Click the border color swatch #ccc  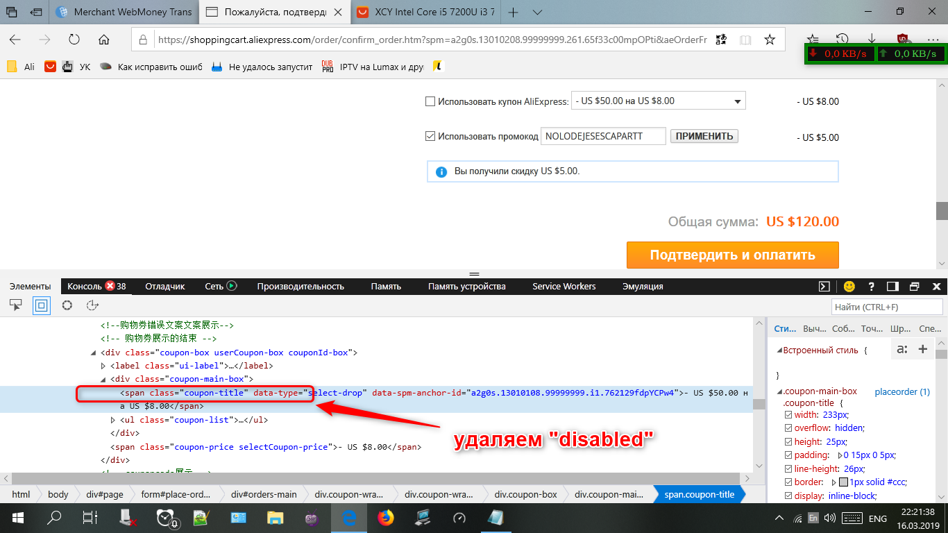point(843,482)
